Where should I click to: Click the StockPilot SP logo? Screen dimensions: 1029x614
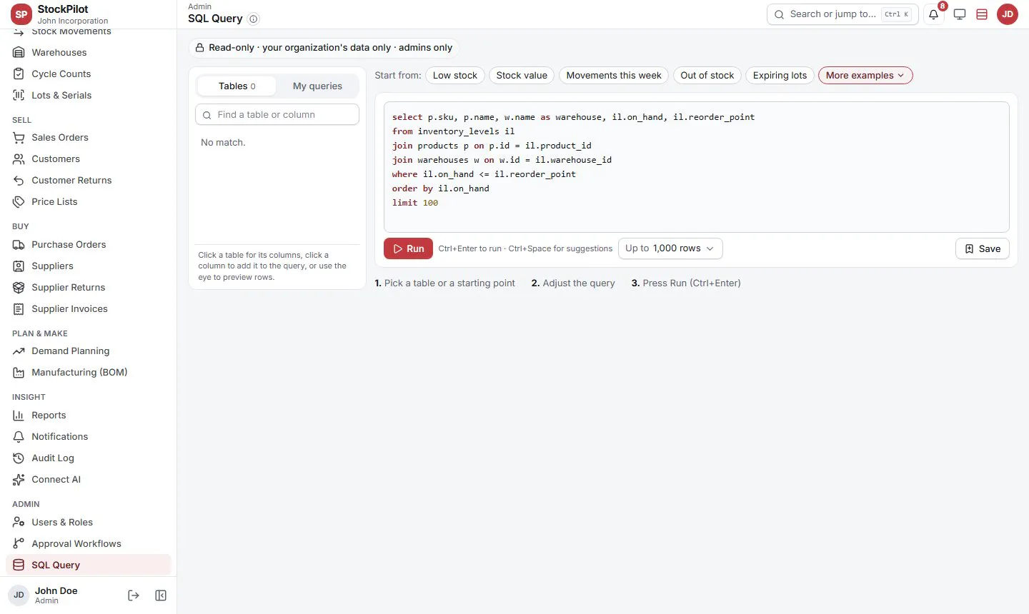pos(21,14)
